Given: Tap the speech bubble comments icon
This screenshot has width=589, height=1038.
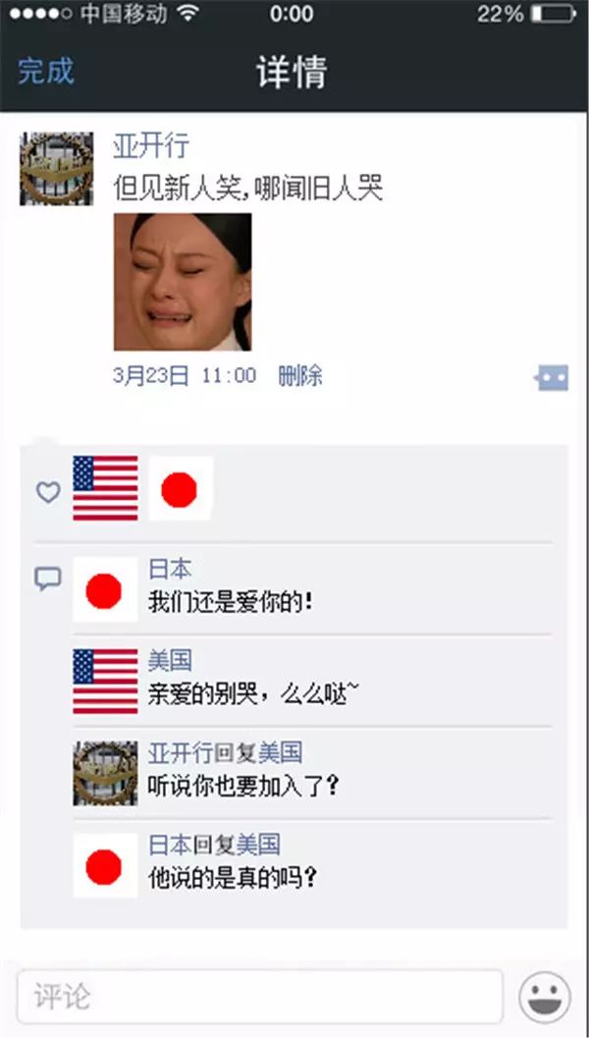Looking at the screenshot, I should 48,579.
